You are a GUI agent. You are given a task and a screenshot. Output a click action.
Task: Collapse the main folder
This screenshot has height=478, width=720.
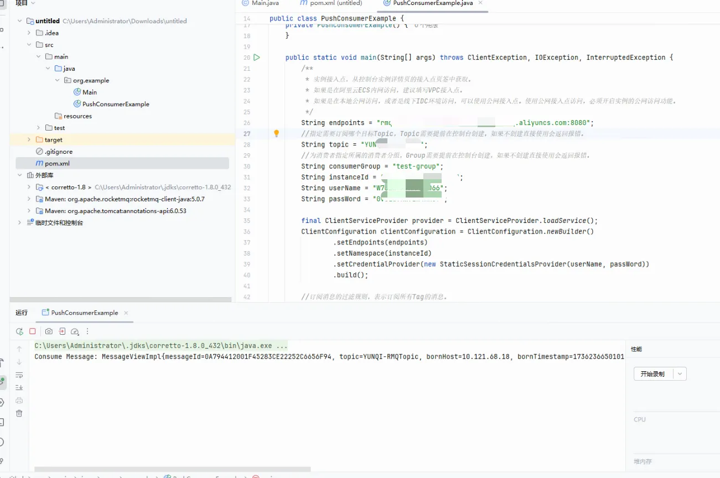coord(39,56)
